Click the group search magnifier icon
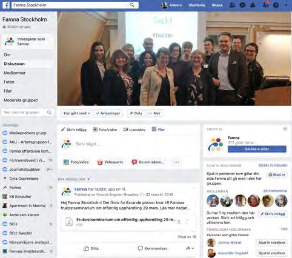Image resolution: width=292 pixels, height=258 pixels. point(49,113)
